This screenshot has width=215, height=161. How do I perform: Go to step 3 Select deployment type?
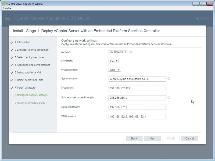29,57
